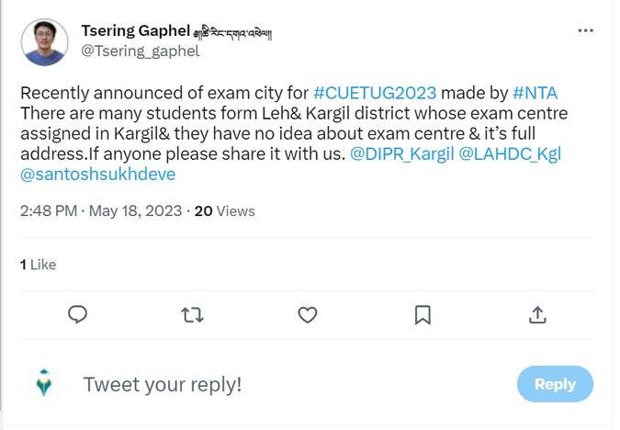Click the reply speech bubble icon
Image resolution: width=620 pixels, height=430 pixels.
point(78,315)
